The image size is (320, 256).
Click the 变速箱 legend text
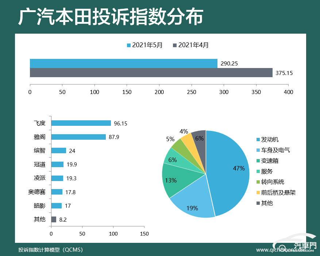coord(270,161)
